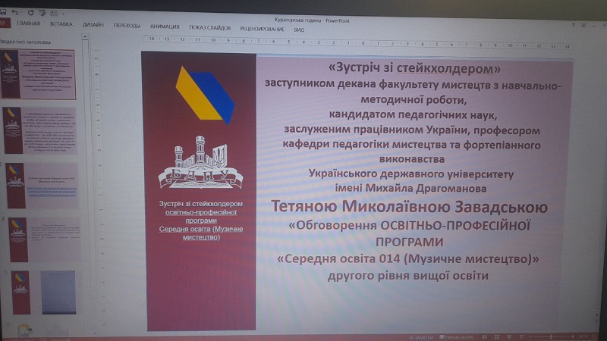
Task: Click the zoom out minus button
Action: (x=530, y=337)
